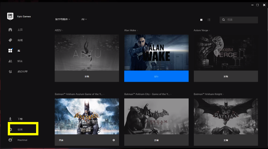The image size is (268, 149).
Task: Install ABZU
Action: point(87,76)
